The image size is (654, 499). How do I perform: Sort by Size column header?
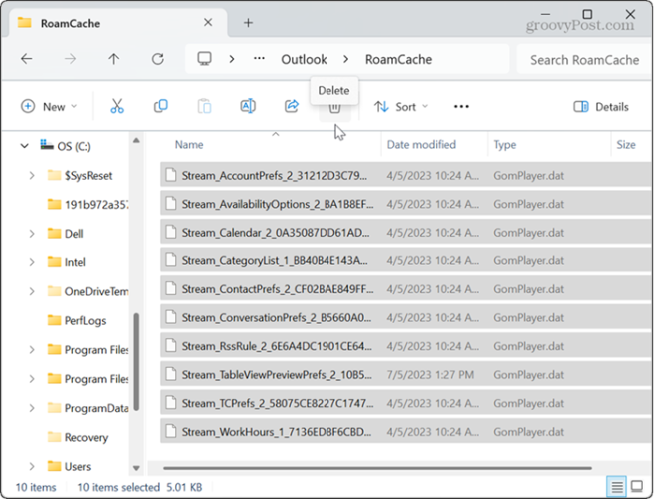pos(626,145)
